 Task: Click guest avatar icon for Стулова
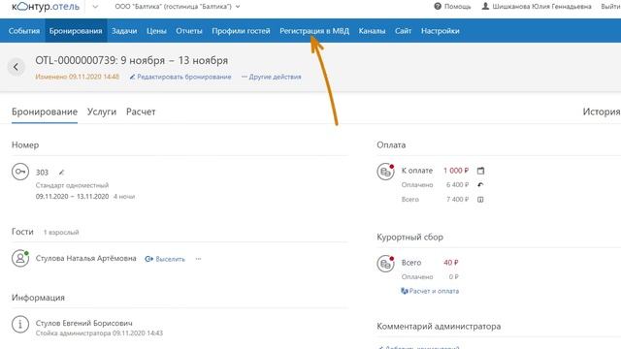(x=20, y=259)
